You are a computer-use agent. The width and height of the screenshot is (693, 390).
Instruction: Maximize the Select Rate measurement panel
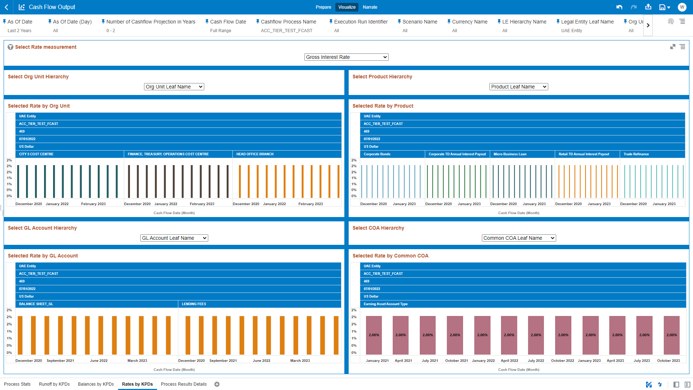(673, 47)
